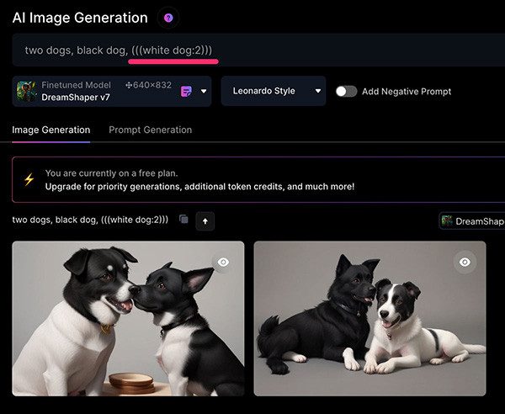Click the DreamShaper v7 model thumbnail icon
Image resolution: width=505 pixels, height=414 pixels.
tap(26, 92)
